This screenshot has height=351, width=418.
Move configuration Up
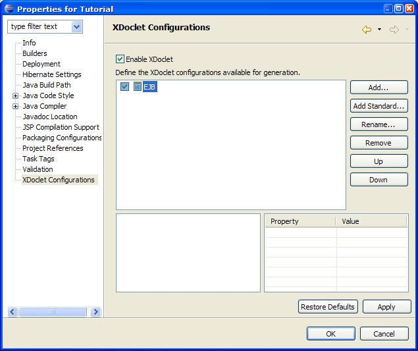tap(379, 161)
